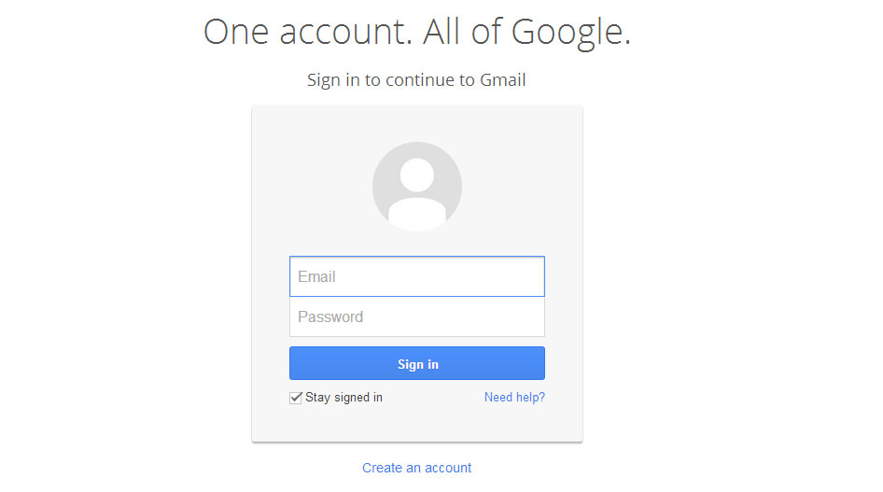Click the "Stay signed in" label text
Image resolution: width=883 pixels, height=492 pixels.
coord(343,398)
